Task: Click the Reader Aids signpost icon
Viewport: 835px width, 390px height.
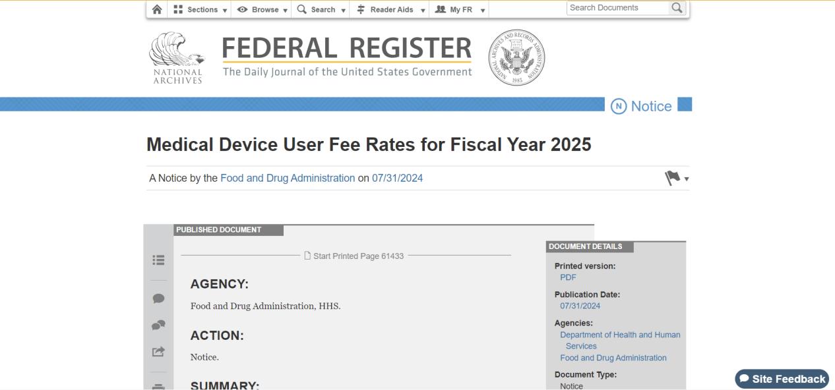Action: click(x=361, y=9)
